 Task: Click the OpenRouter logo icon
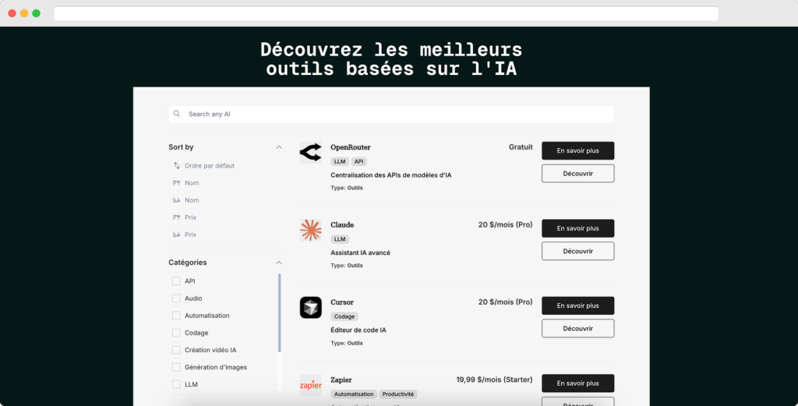(x=310, y=153)
